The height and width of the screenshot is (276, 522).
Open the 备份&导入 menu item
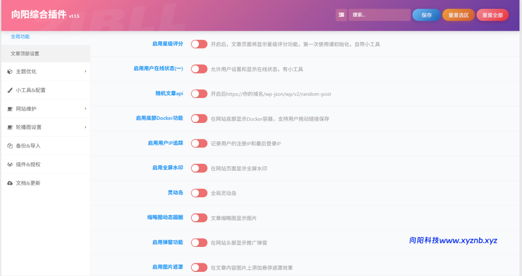pyautogui.click(x=45, y=146)
